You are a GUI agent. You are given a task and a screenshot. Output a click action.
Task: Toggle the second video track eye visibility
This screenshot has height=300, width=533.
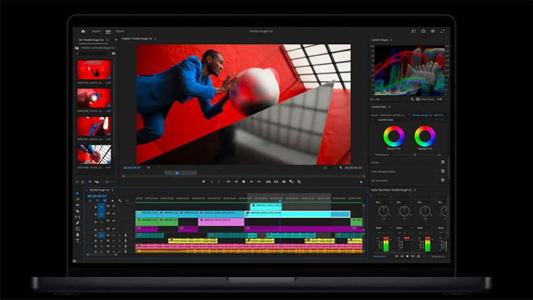point(114,214)
